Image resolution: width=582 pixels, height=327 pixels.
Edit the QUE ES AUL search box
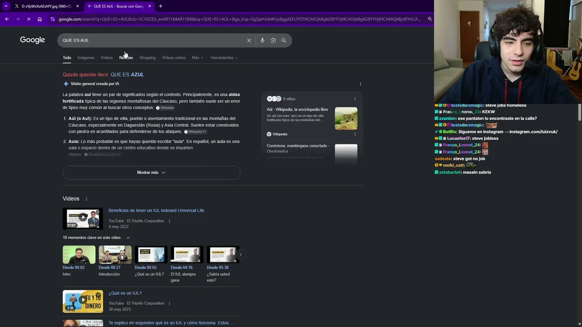pos(152,40)
